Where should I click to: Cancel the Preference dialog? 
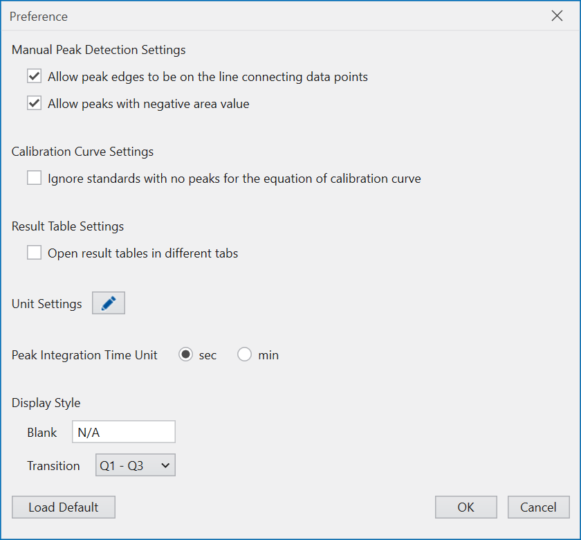coord(538,507)
